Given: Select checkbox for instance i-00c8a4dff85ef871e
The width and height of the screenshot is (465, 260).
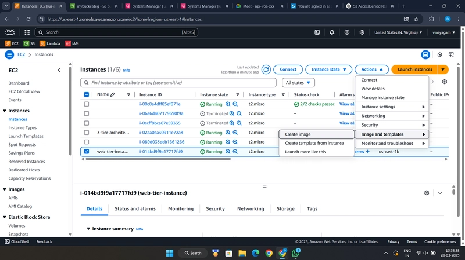Looking at the screenshot, I should point(86,104).
